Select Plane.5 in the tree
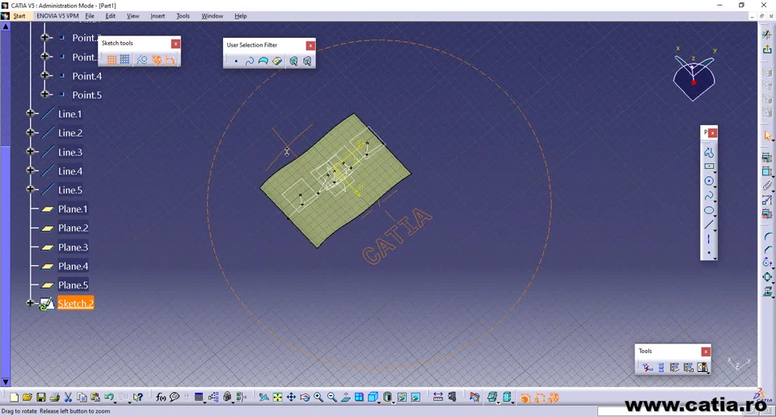 point(73,285)
